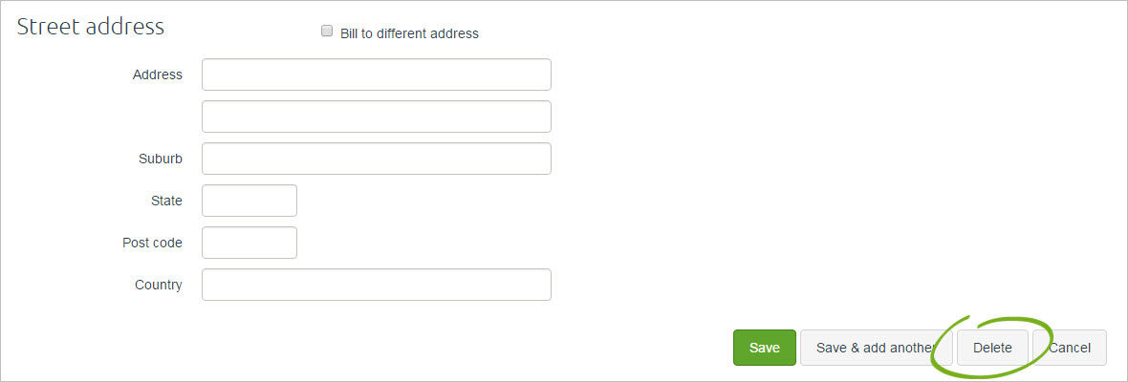Click the word 'Save' on the green button
The image size is (1128, 382).
(765, 348)
